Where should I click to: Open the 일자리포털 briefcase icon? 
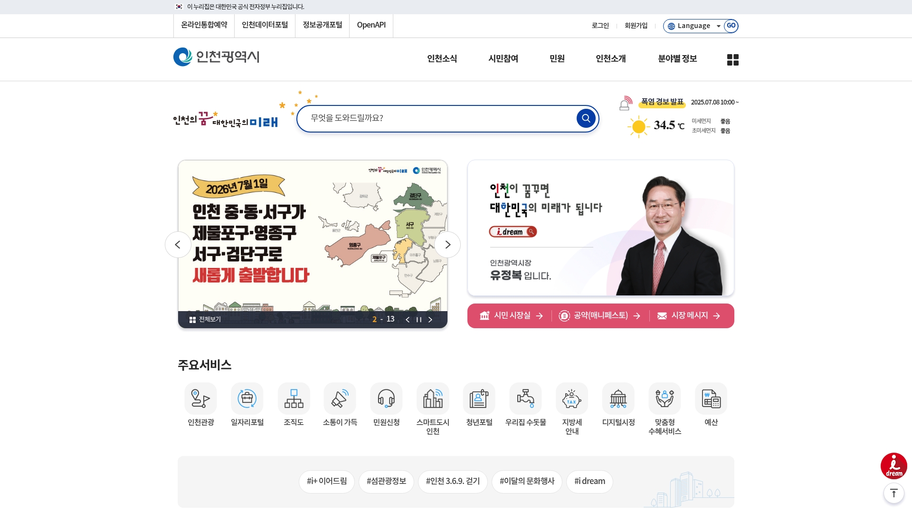coord(247,399)
